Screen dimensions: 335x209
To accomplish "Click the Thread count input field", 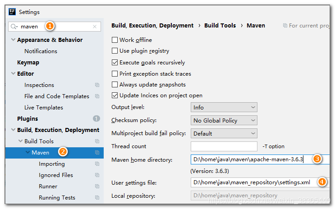I will [x=224, y=146].
